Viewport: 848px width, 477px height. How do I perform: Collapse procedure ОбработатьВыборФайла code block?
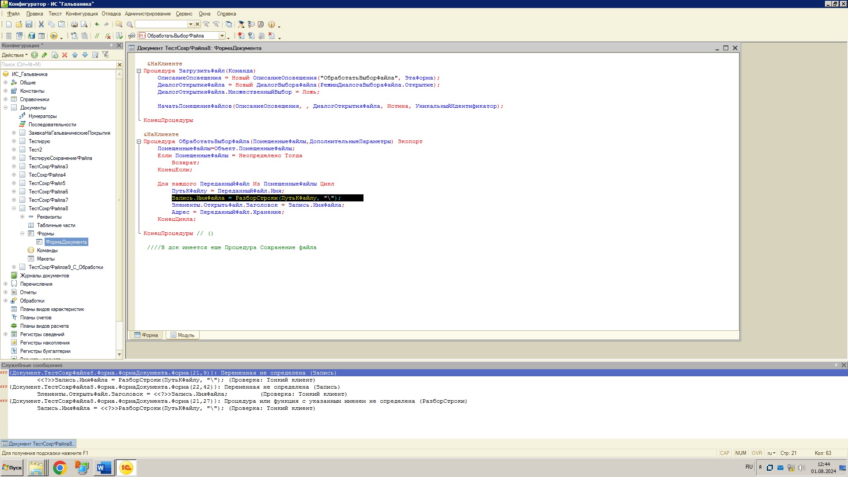click(x=139, y=141)
